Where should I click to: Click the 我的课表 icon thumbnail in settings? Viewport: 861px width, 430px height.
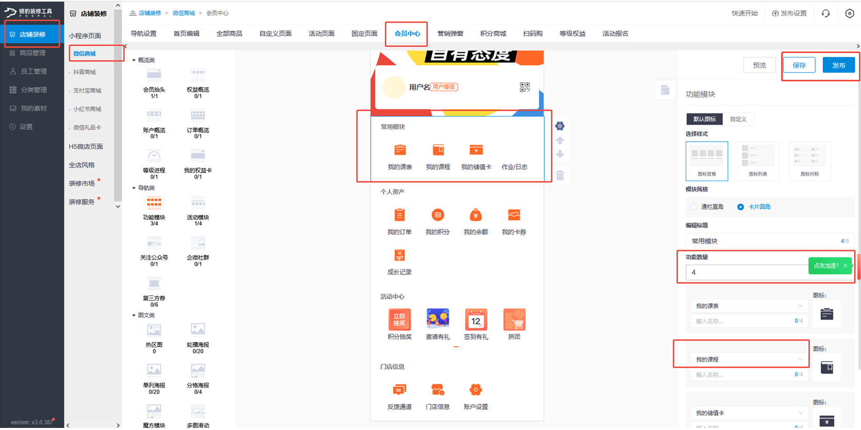[x=827, y=314]
